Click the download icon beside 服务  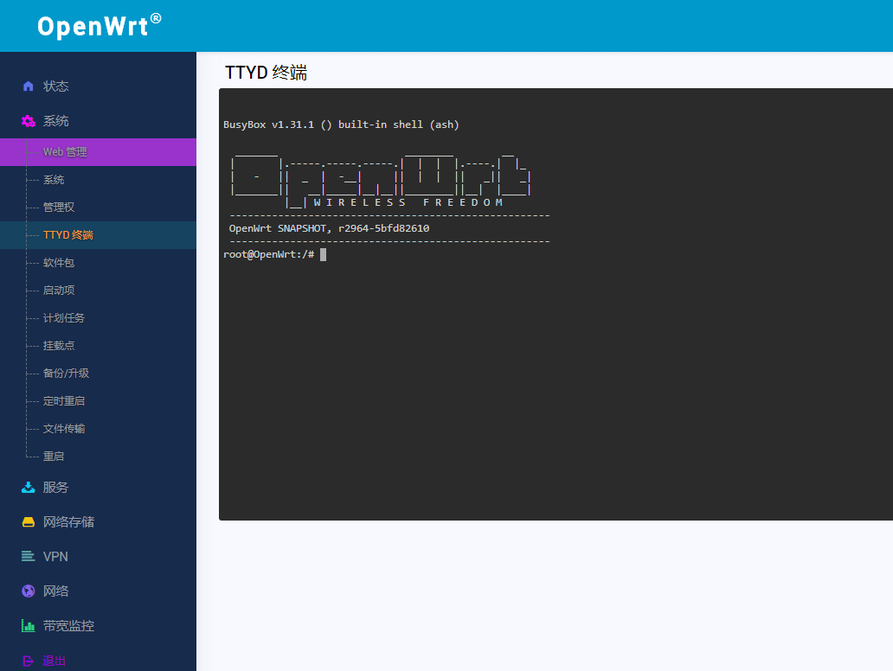[28, 487]
